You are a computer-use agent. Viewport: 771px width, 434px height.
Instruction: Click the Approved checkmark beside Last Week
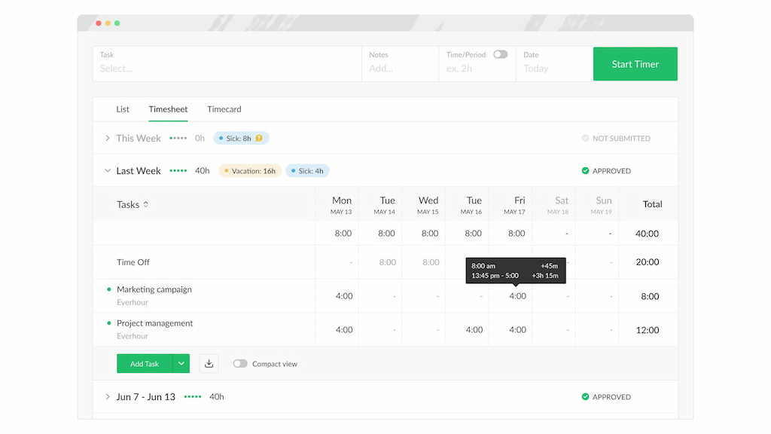point(586,171)
